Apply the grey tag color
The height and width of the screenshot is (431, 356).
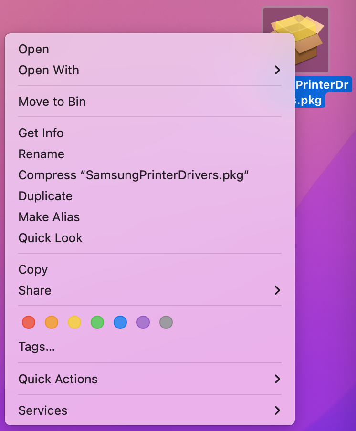pyautogui.click(x=166, y=322)
